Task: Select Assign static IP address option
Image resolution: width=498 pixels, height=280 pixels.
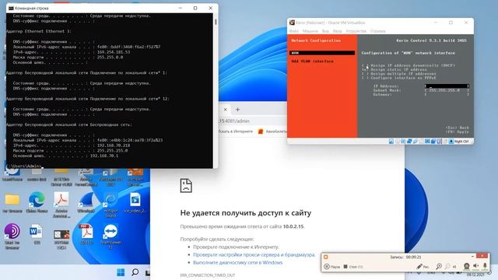Action: pyautogui.click(x=395, y=69)
